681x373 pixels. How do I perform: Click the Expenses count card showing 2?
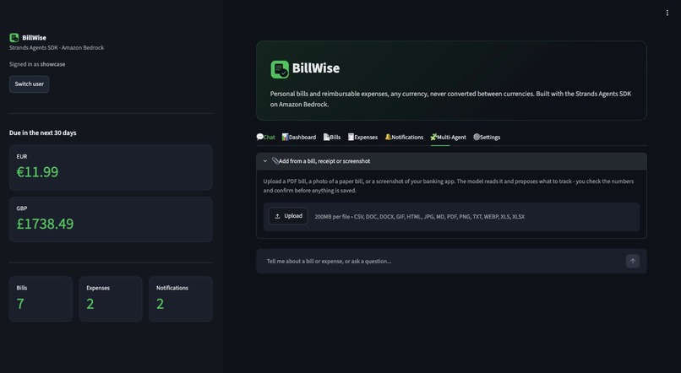pyautogui.click(x=111, y=299)
